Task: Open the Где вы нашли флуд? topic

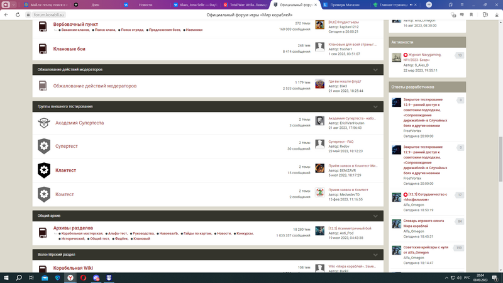Action: click(345, 82)
